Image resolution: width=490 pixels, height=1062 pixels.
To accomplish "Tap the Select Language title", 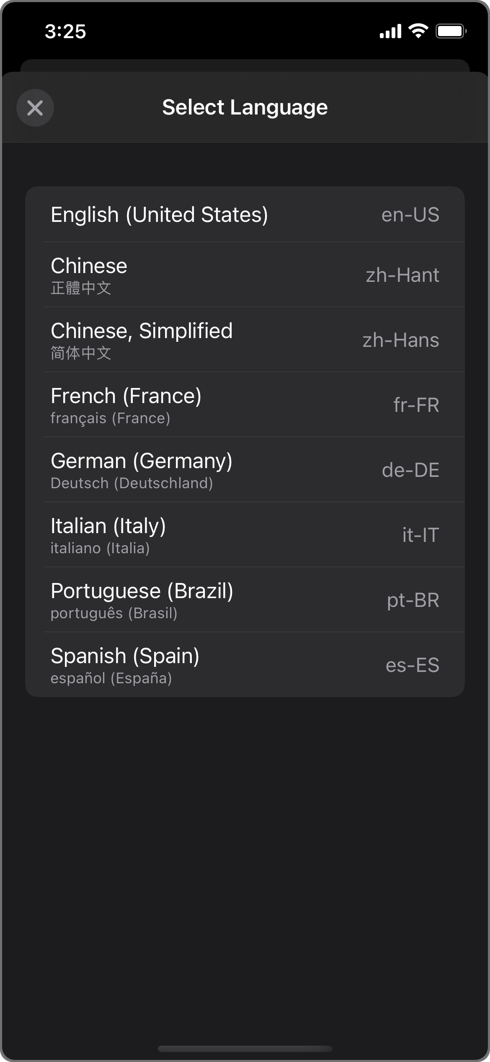I will tap(245, 107).
